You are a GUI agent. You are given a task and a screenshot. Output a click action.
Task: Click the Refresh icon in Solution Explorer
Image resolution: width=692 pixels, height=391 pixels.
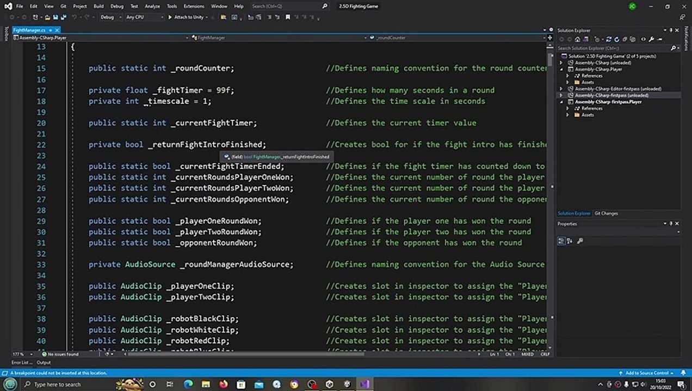pos(616,39)
